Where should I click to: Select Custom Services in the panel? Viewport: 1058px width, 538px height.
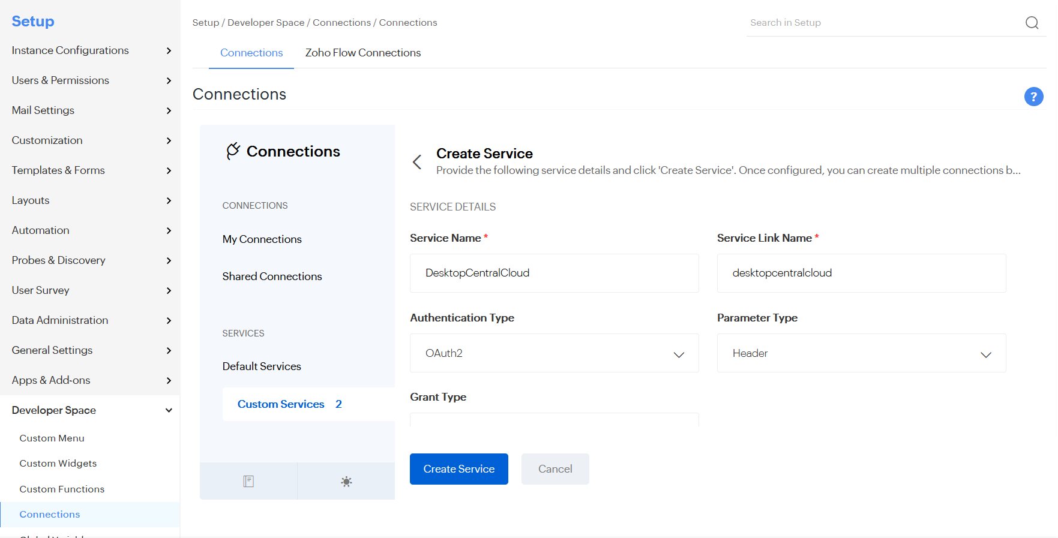click(x=308, y=404)
